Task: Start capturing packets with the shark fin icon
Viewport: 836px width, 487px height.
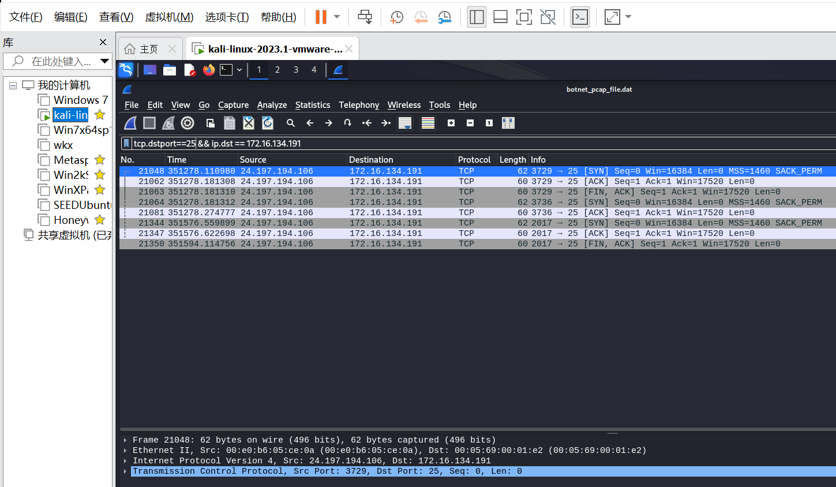Action: 131,123
